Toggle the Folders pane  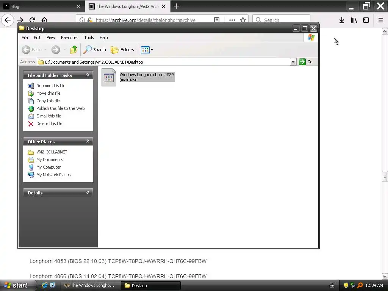(x=122, y=50)
